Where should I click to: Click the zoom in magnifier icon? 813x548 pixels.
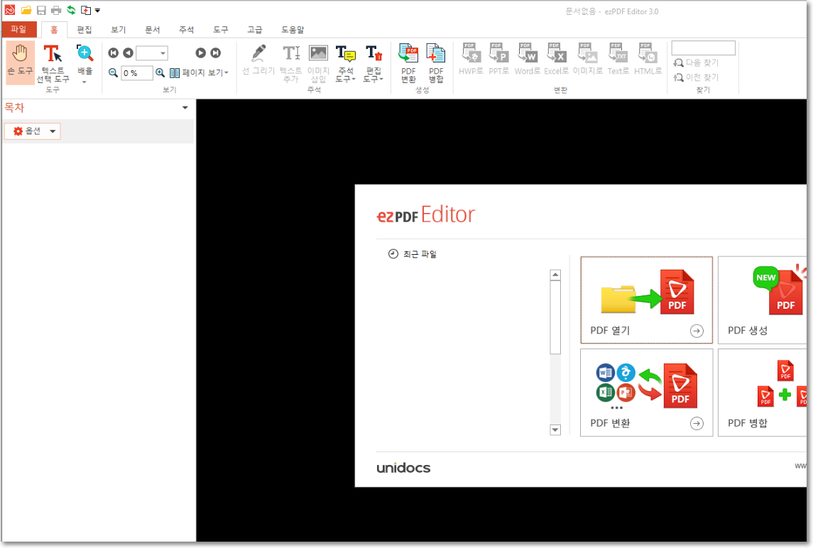tap(160, 73)
